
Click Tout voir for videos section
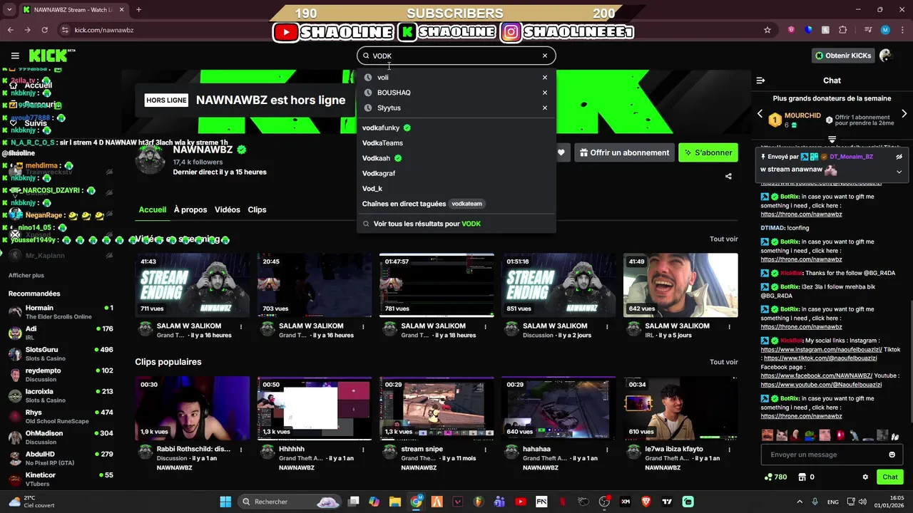[723, 239]
